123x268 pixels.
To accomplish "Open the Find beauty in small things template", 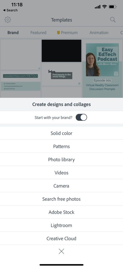I will point(61,75).
